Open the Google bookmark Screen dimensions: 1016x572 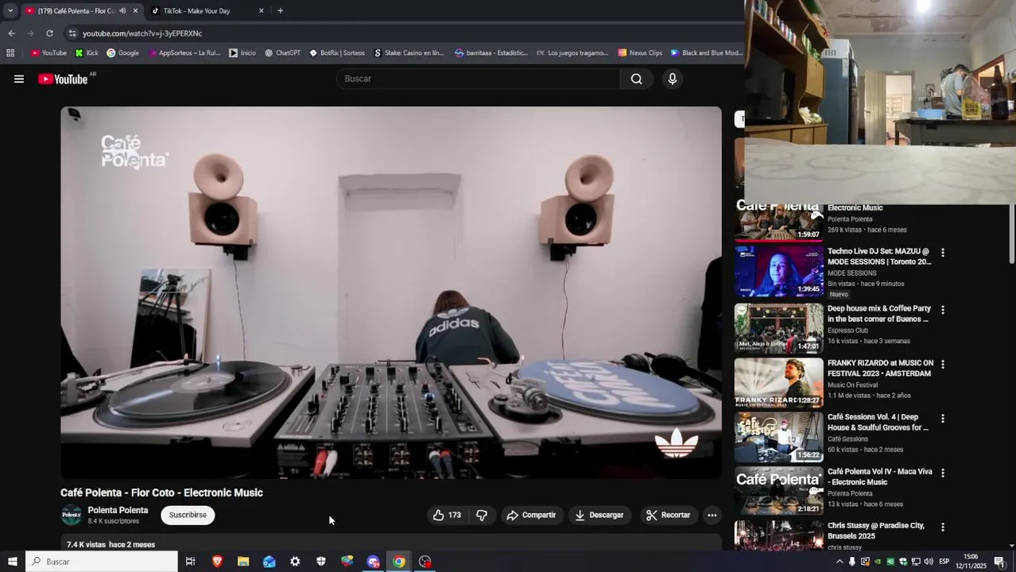pyautogui.click(x=122, y=53)
